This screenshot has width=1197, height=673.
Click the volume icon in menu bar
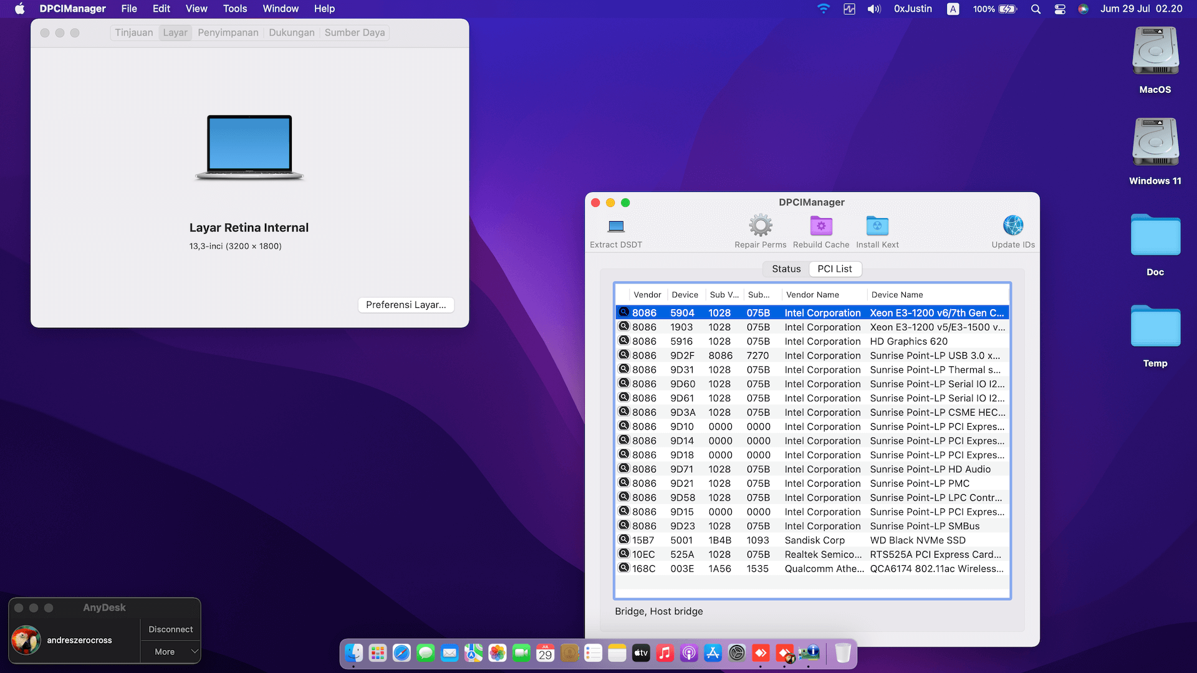click(x=874, y=9)
